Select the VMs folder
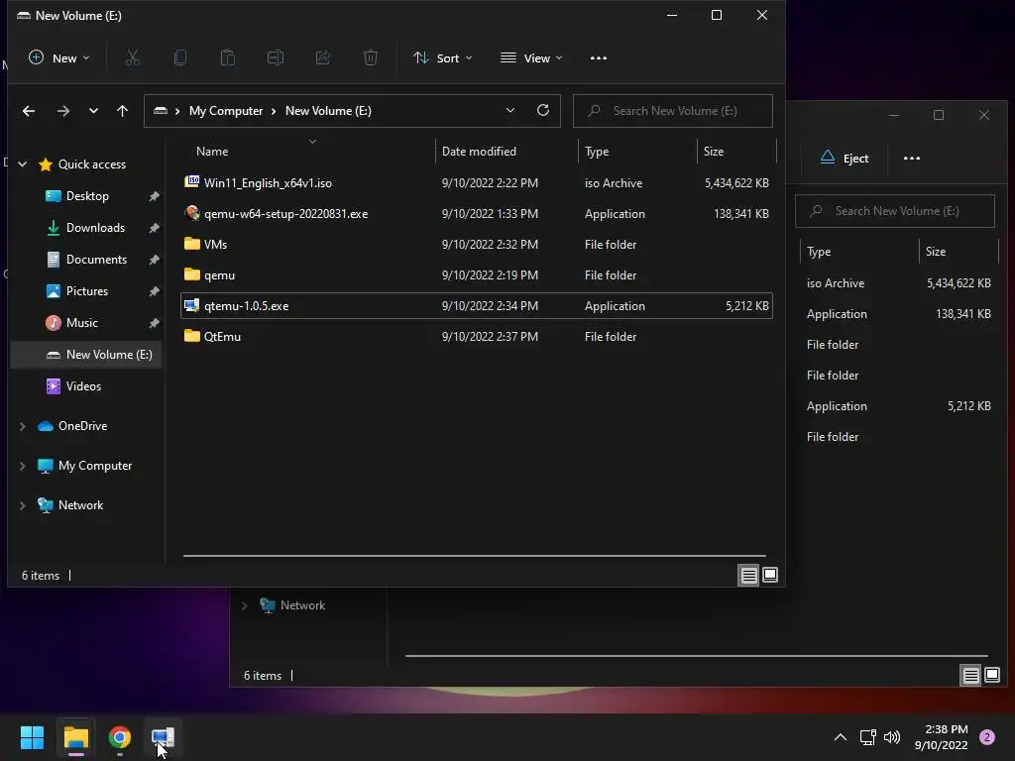1015x761 pixels. coord(477,245)
